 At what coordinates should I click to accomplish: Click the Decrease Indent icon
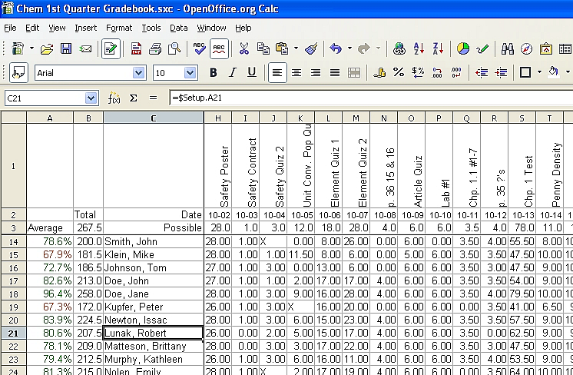tap(482, 73)
